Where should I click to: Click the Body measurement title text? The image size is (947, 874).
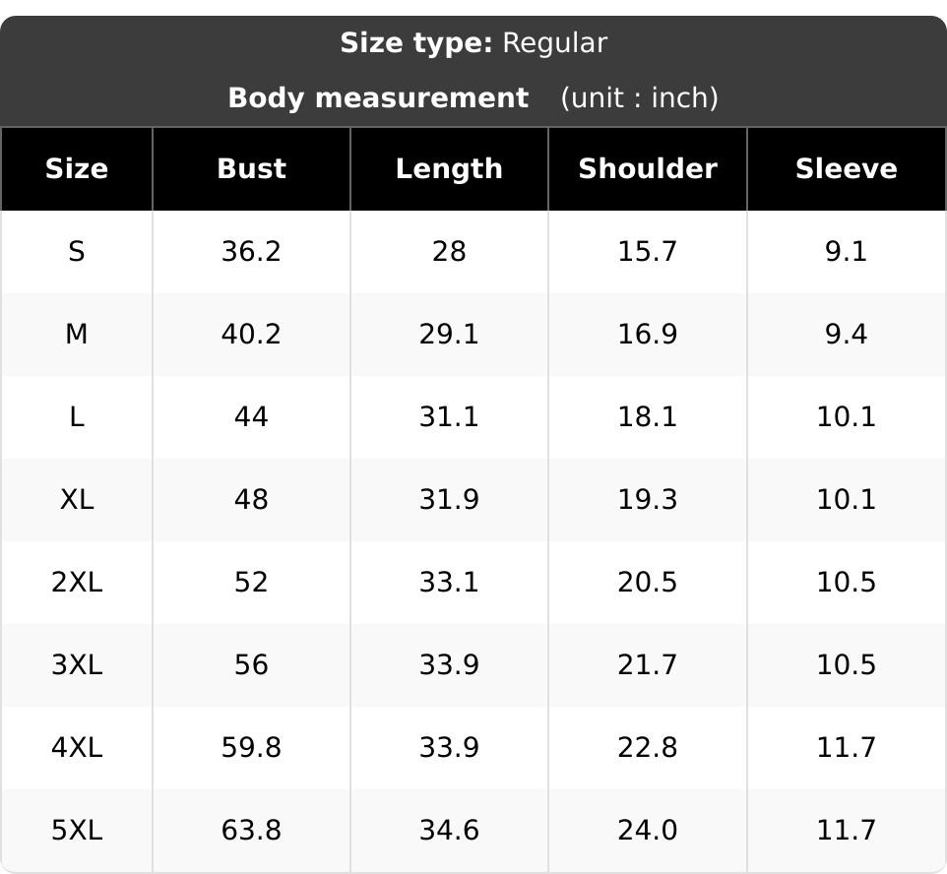[x=378, y=97]
